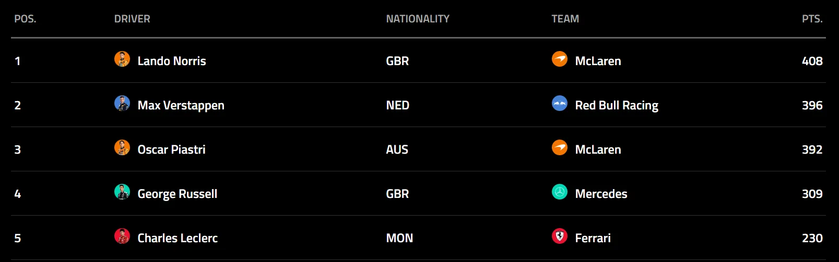
Task: Click Max Verstappen driver avatar icon
Action: coord(122,104)
